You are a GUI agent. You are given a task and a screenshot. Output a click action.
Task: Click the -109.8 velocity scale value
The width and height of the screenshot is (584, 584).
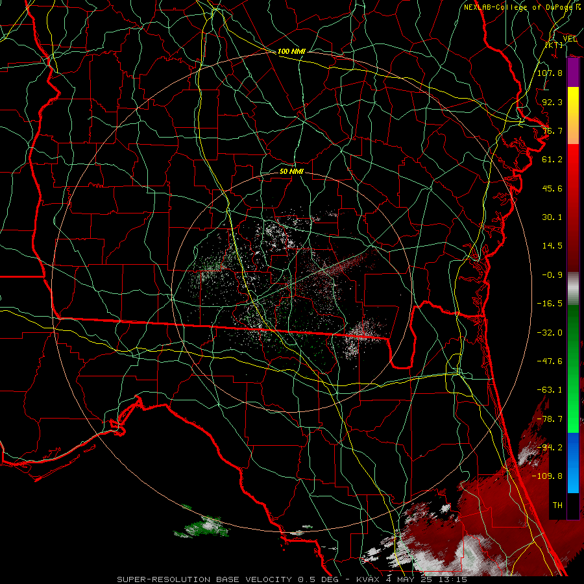(547, 476)
